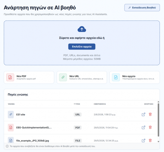Delete the ES1 site source
The image size is (164, 152).
click(150, 114)
